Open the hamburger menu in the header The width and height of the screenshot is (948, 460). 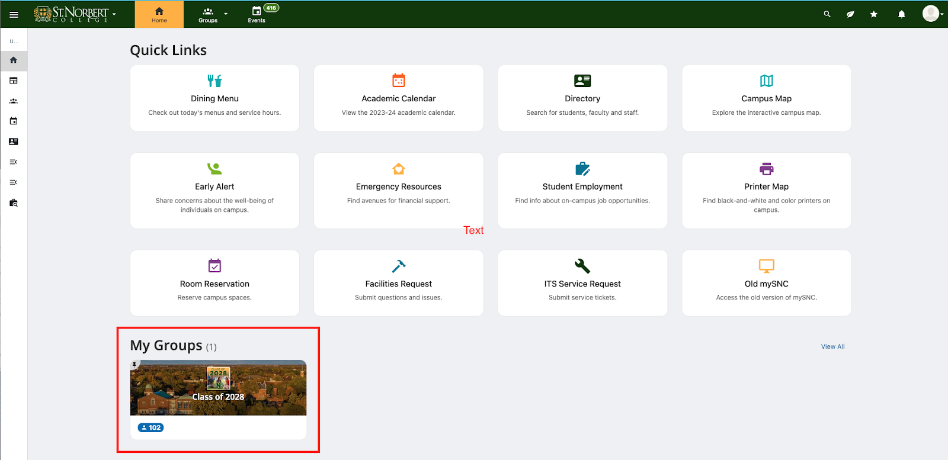(x=14, y=15)
